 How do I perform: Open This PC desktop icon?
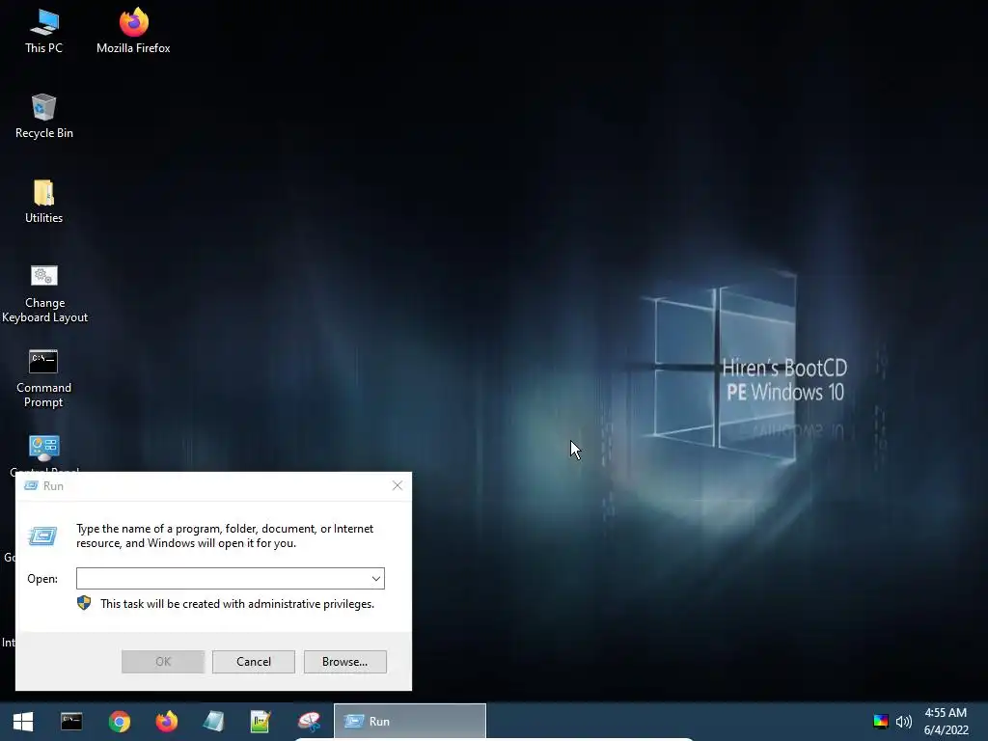[x=43, y=31]
